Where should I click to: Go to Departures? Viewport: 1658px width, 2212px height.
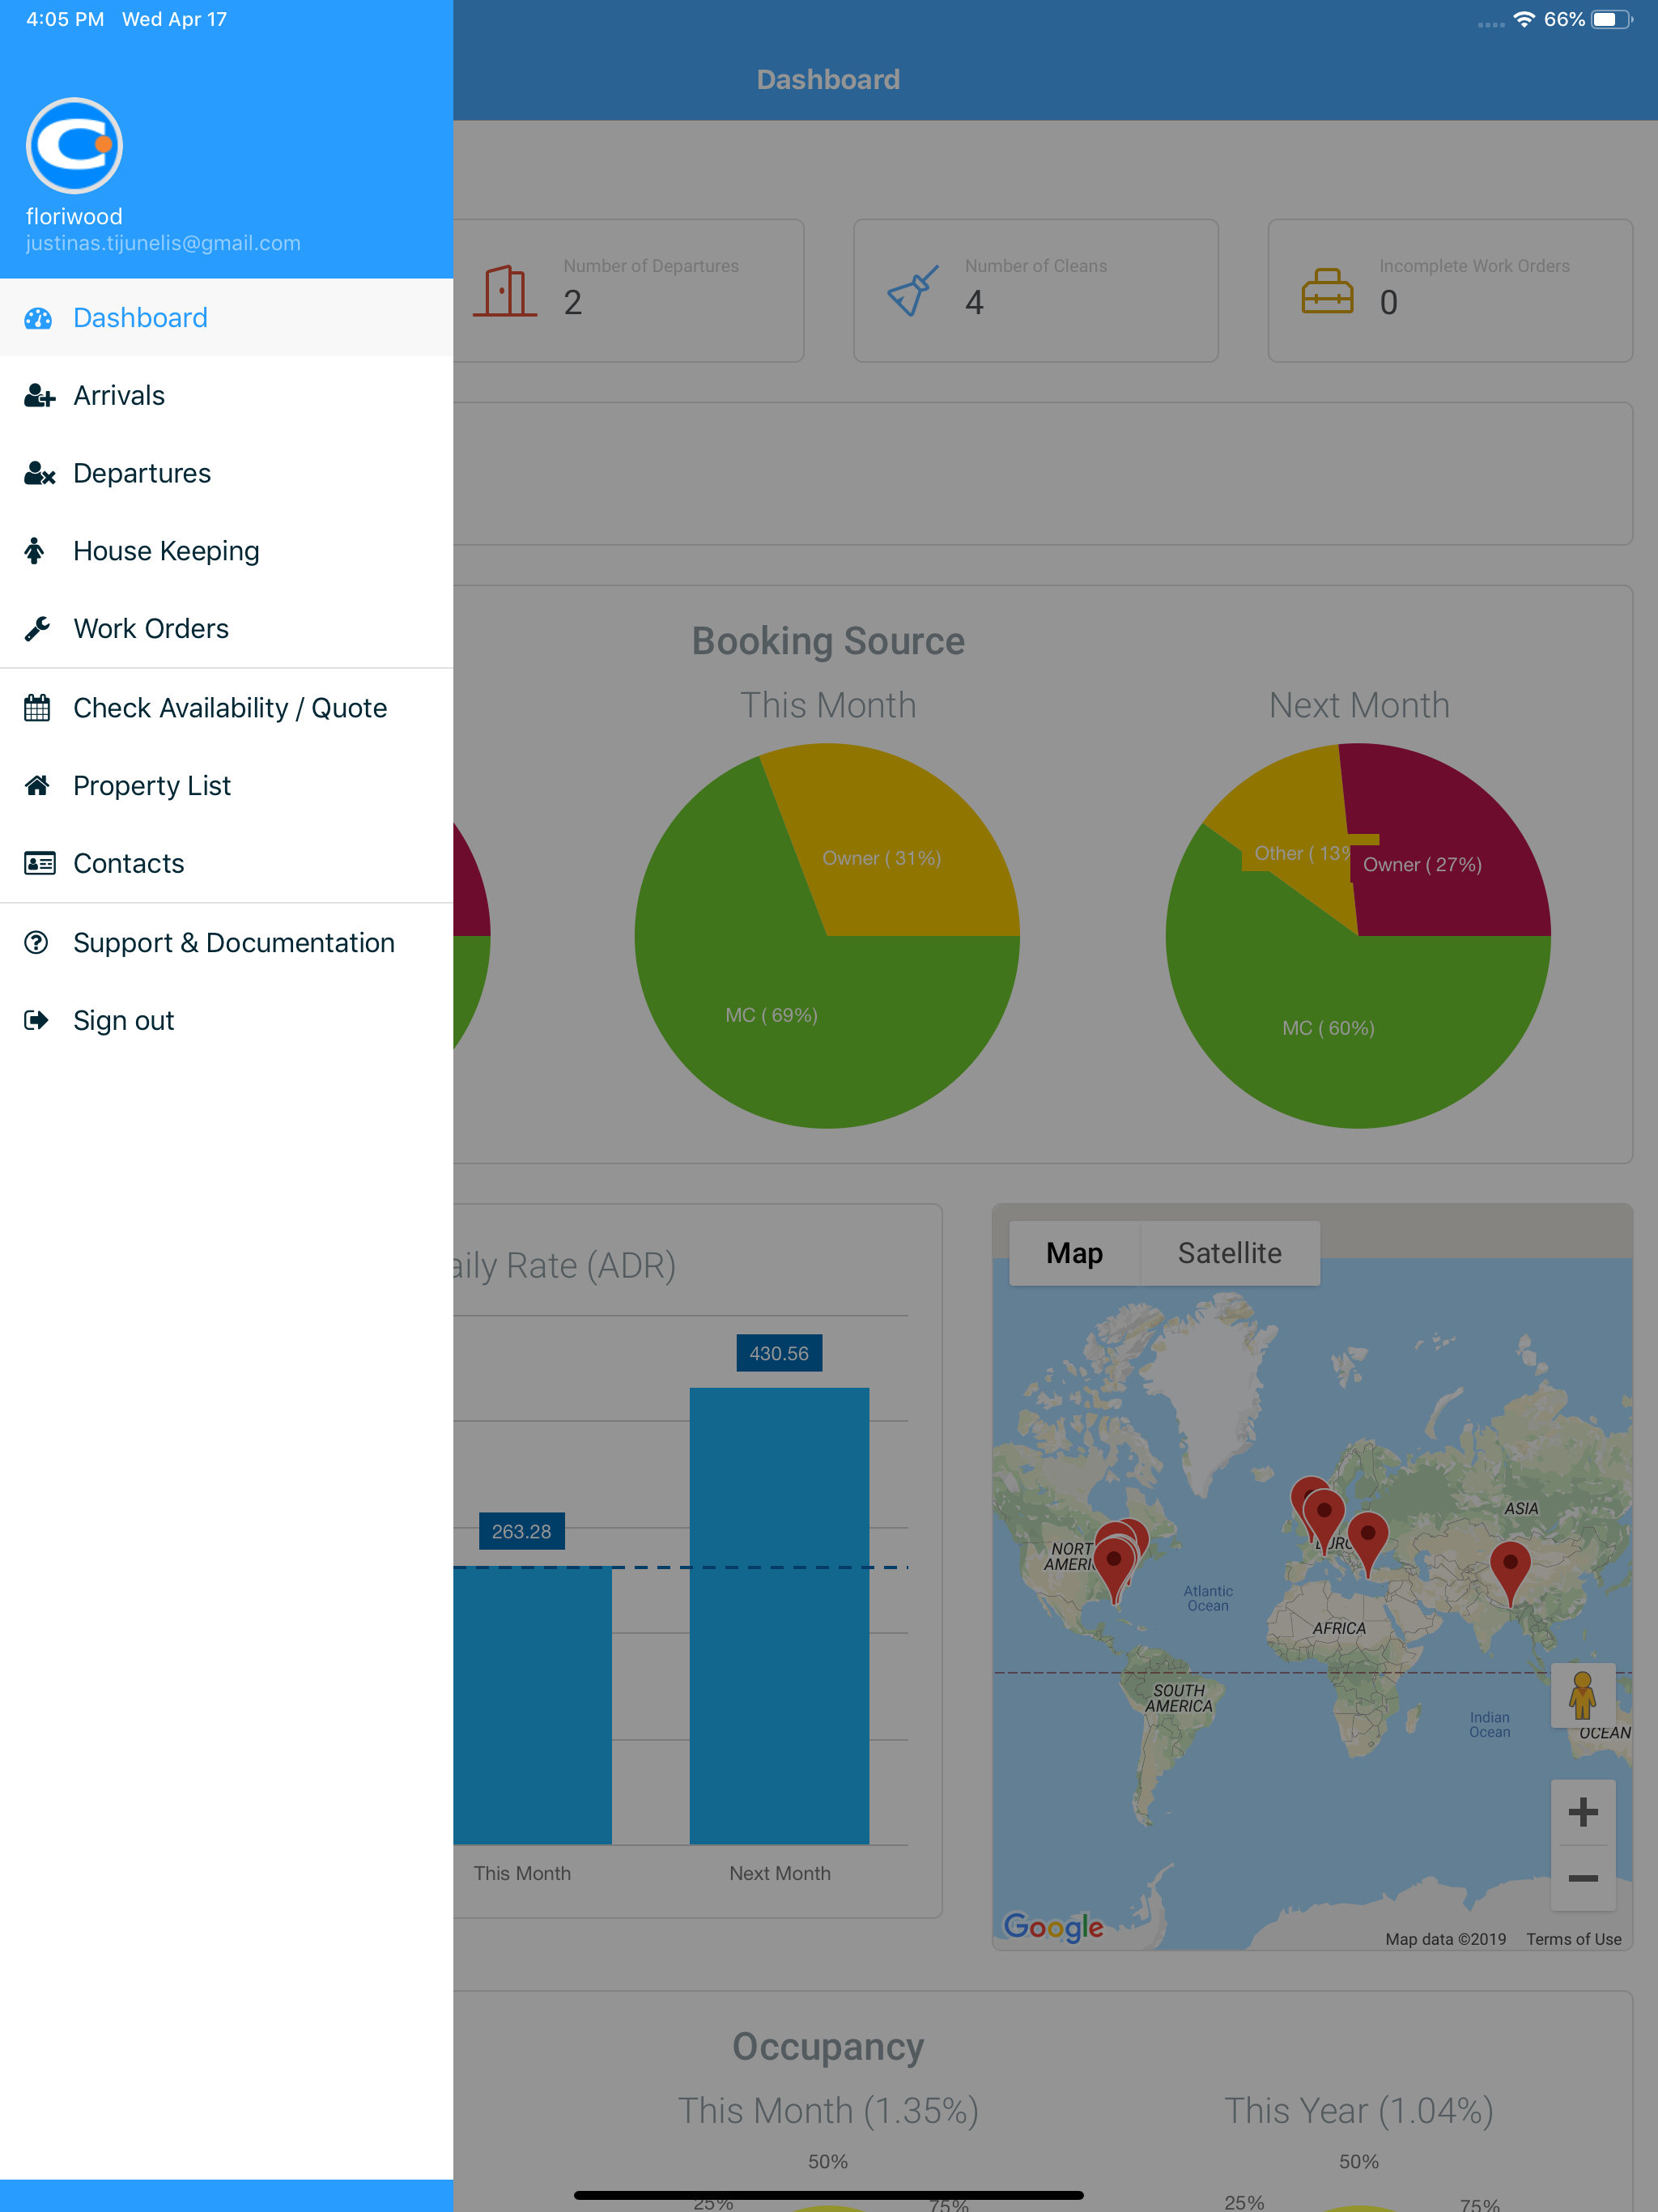click(x=226, y=473)
